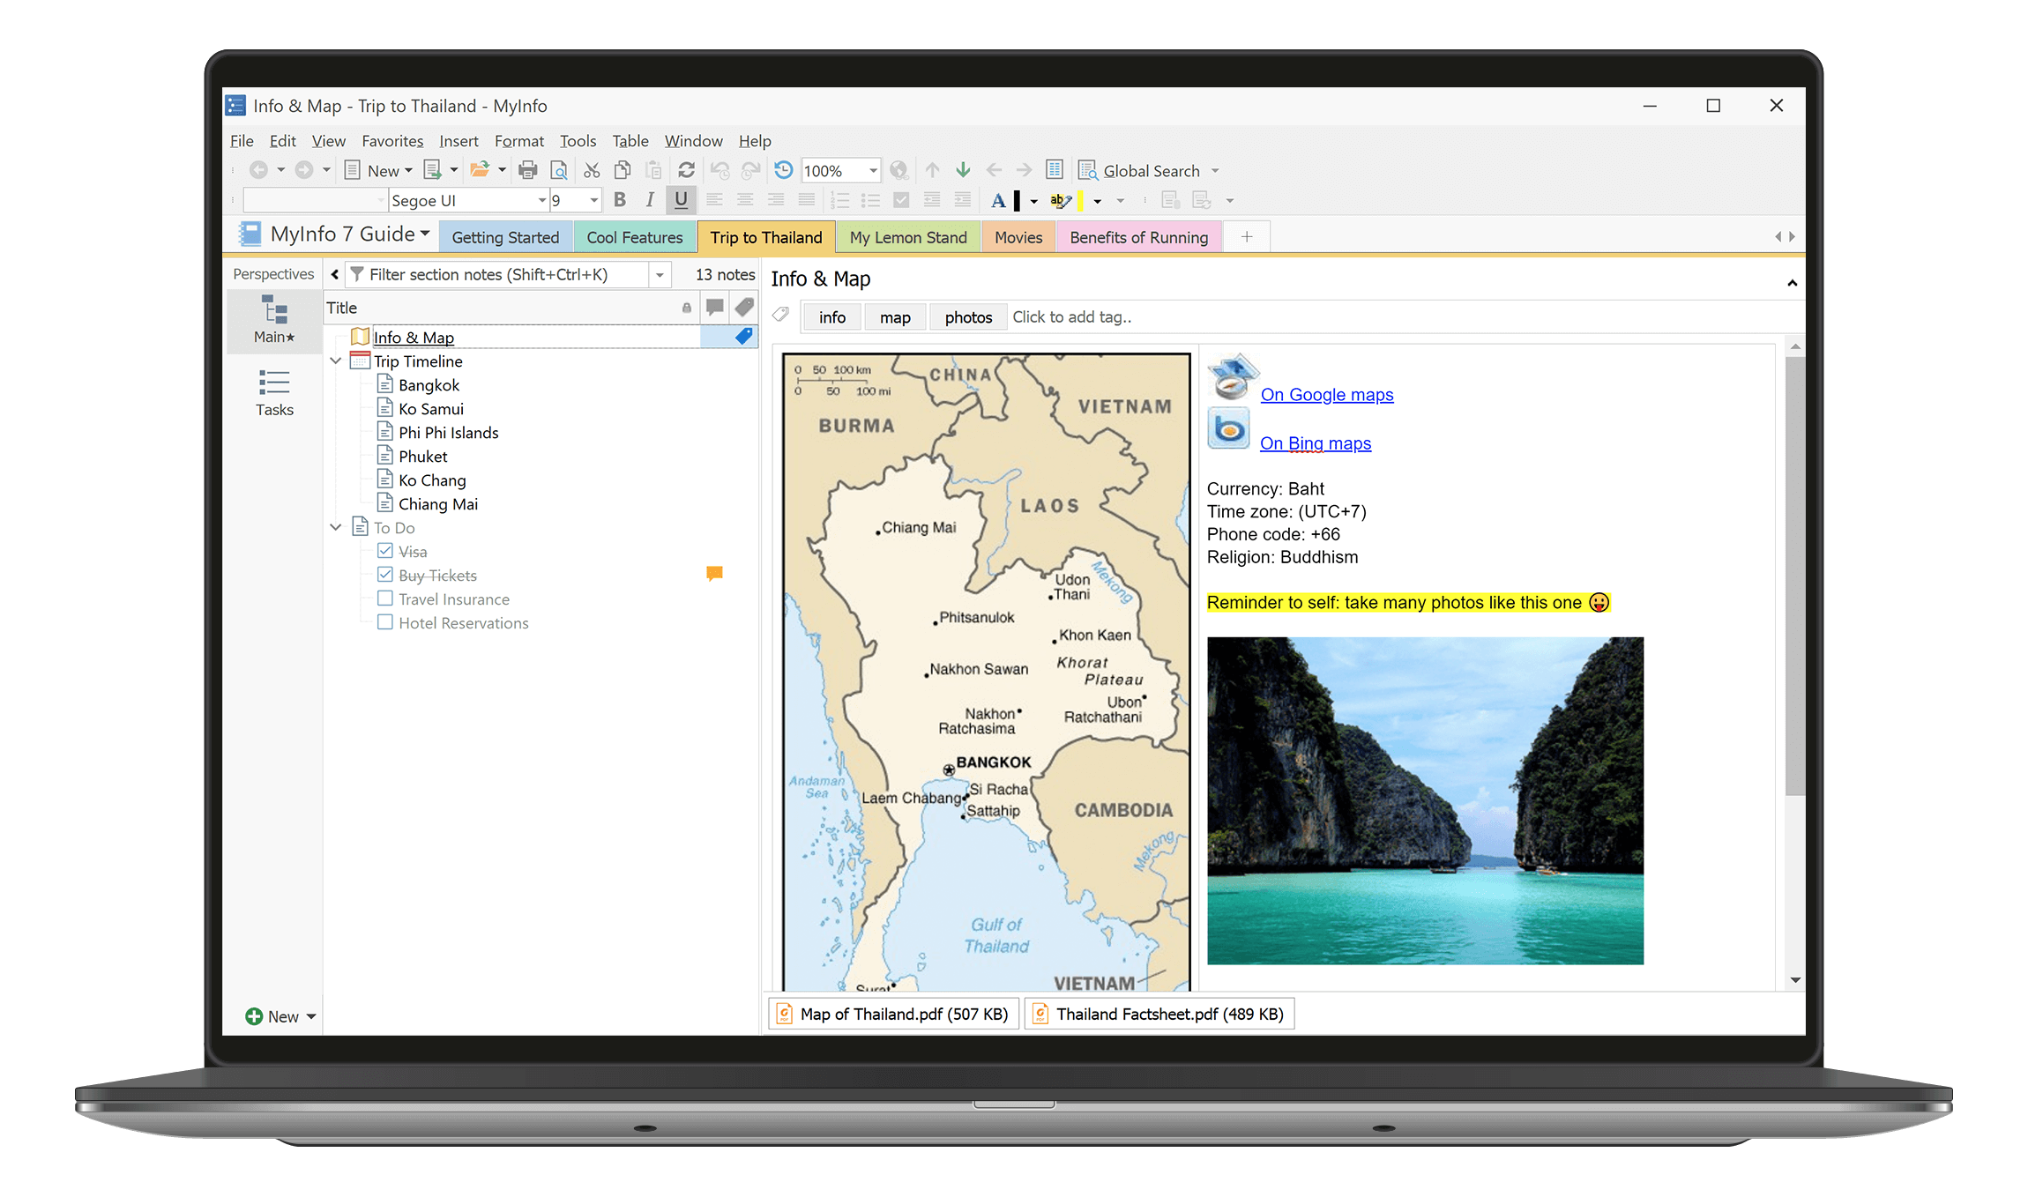Click the font color A icon

click(998, 200)
